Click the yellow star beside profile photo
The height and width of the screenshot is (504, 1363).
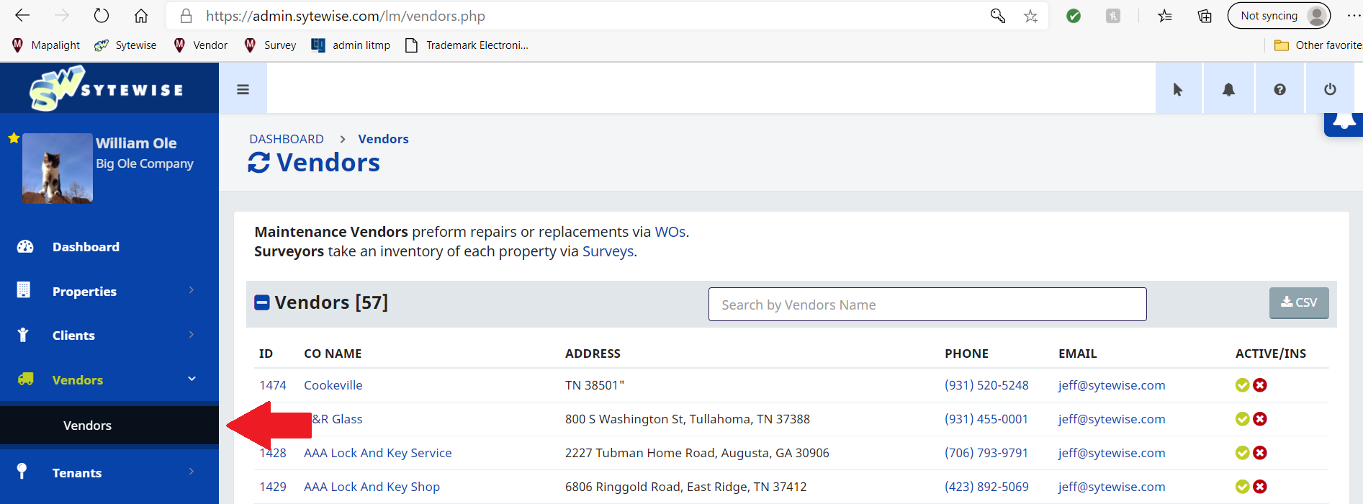14,138
